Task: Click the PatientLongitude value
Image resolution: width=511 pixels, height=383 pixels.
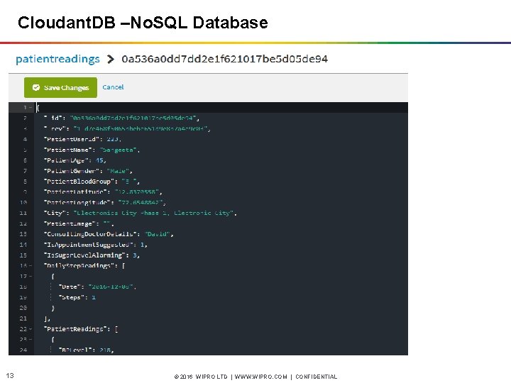Action: tap(141, 202)
